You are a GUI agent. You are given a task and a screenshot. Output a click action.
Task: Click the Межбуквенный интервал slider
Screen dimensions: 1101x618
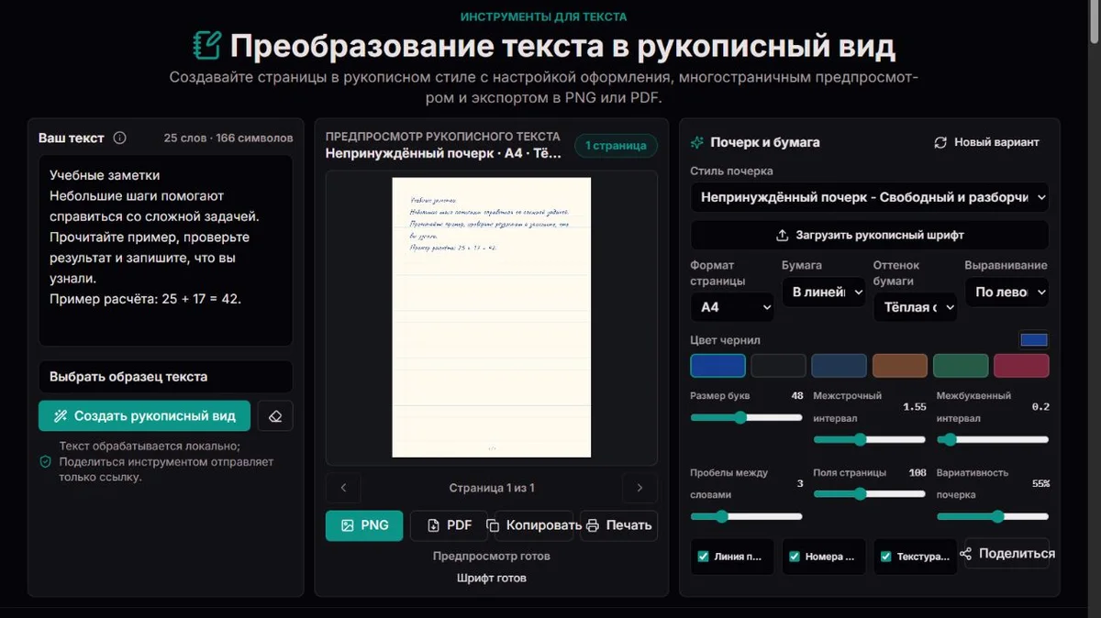pyautogui.click(x=992, y=440)
